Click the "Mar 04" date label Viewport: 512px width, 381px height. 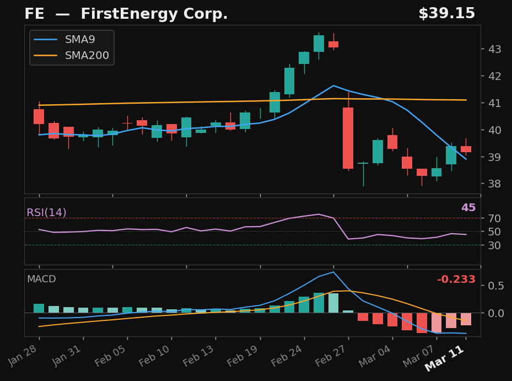pyautogui.click(x=375, y=356)
